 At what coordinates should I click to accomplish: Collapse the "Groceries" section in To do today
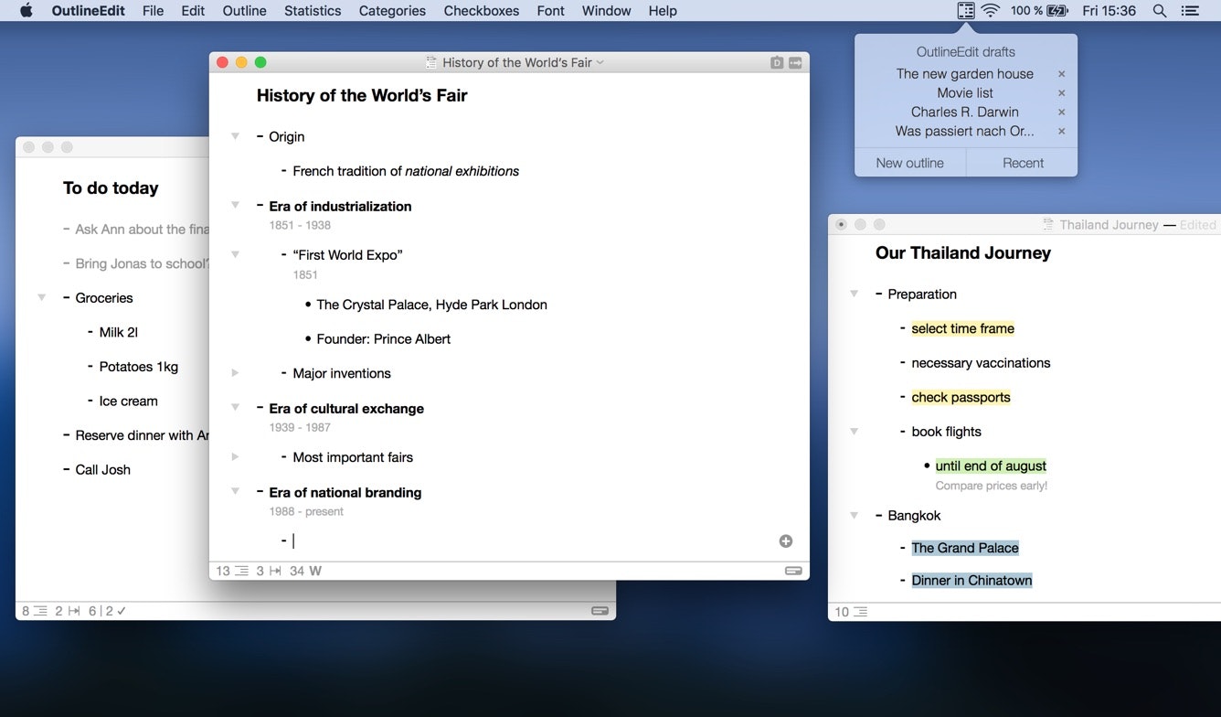[x=40, y=297]
